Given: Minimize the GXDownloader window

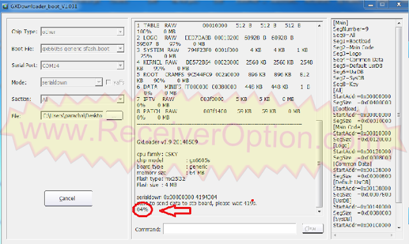Looking at the screenshot, I should tap(371, 4).
